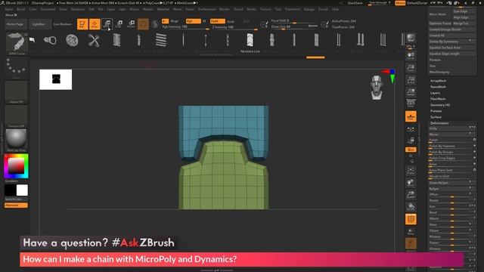
Task: Expand the Surface subpalette
Action: coord(436,117)
